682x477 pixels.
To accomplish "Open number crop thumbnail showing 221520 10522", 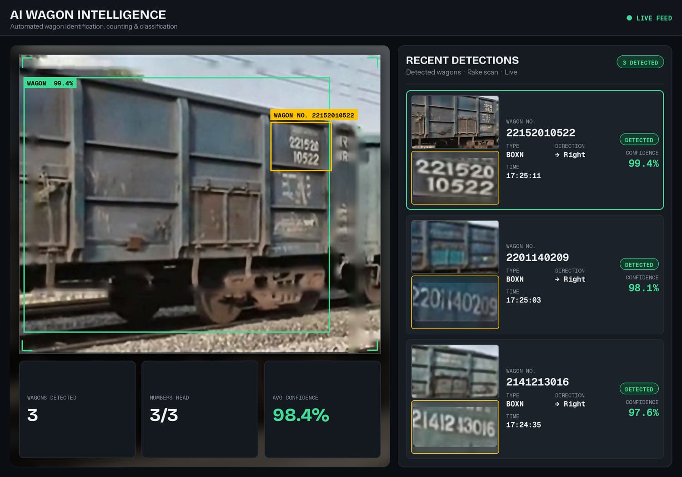I will pyautogui.click(x=455, y=178).
